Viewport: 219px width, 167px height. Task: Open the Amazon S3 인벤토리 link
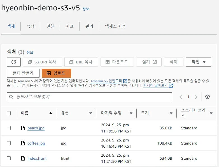click(106, 81)
